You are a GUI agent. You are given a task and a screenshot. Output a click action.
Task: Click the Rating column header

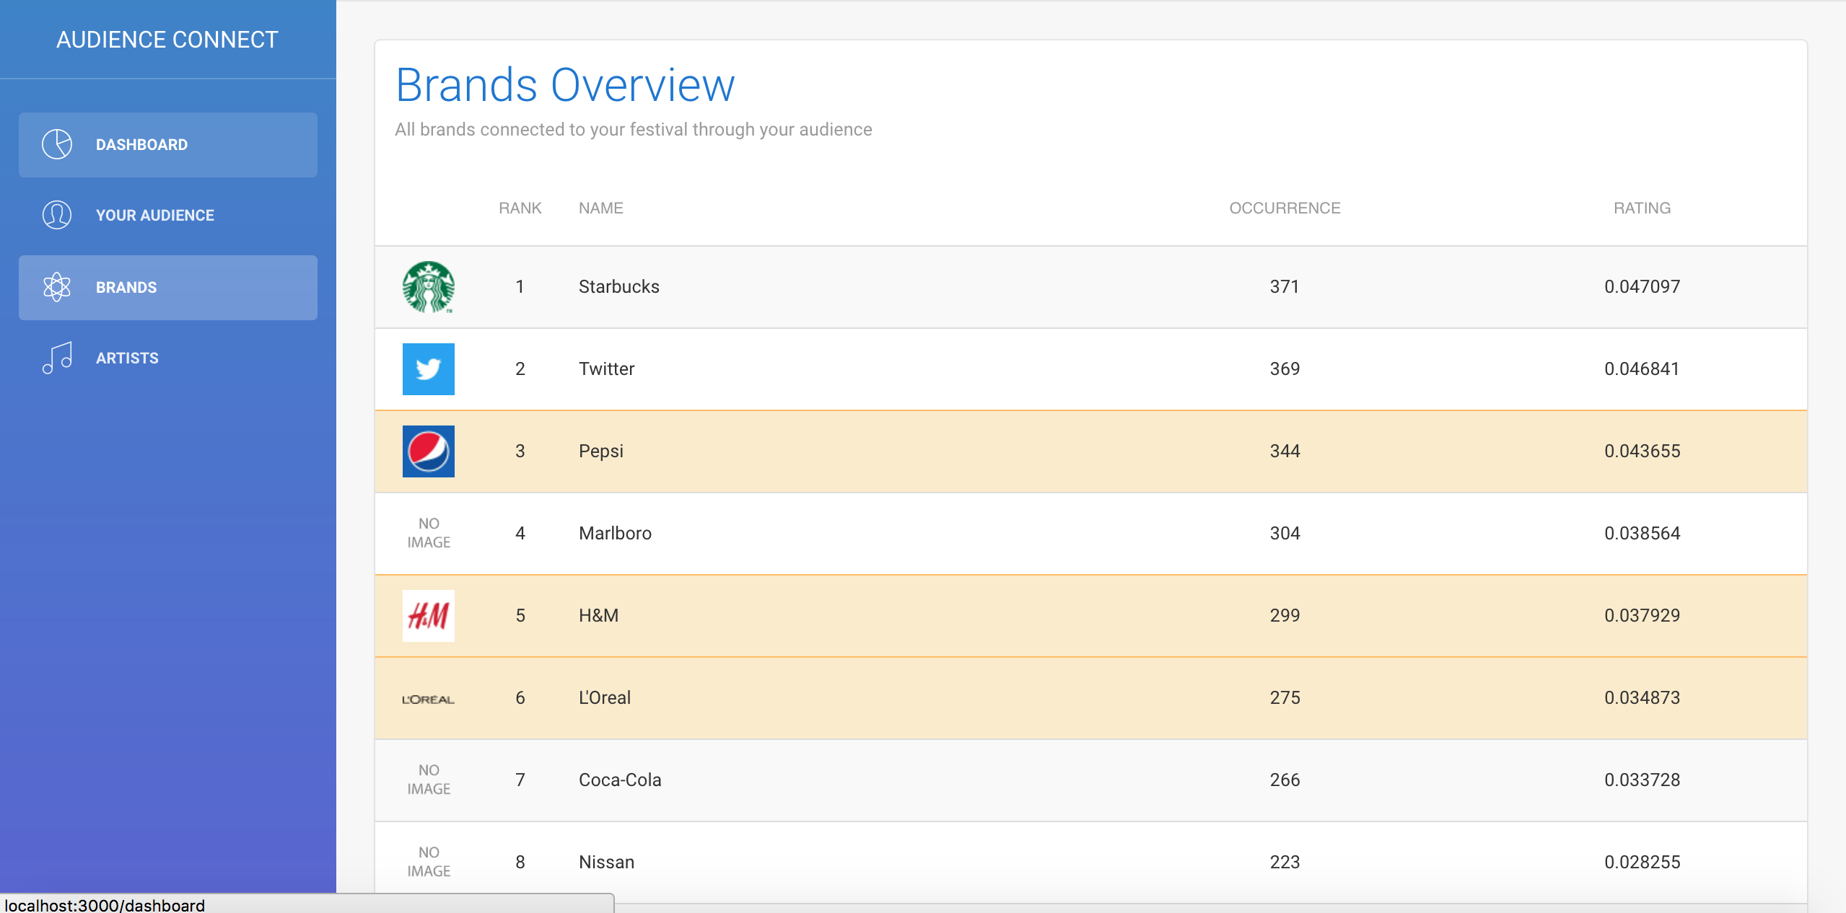coord(1642,208)
